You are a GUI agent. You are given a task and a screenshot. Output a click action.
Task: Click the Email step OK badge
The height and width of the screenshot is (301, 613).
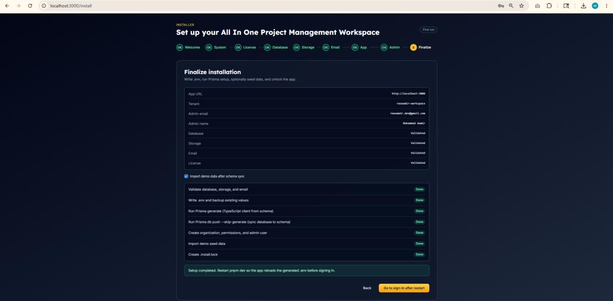click(x=326, y=47)
